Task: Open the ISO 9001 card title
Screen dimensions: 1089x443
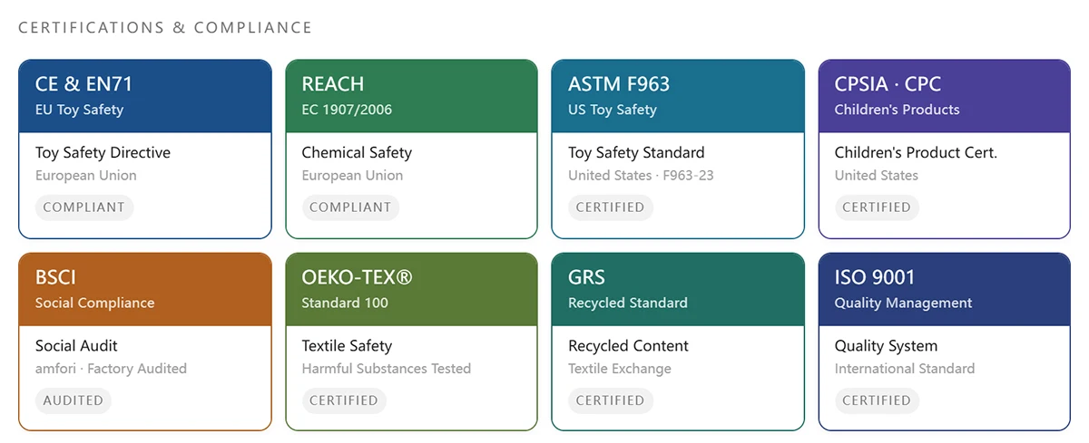Action: coord(875,277)
